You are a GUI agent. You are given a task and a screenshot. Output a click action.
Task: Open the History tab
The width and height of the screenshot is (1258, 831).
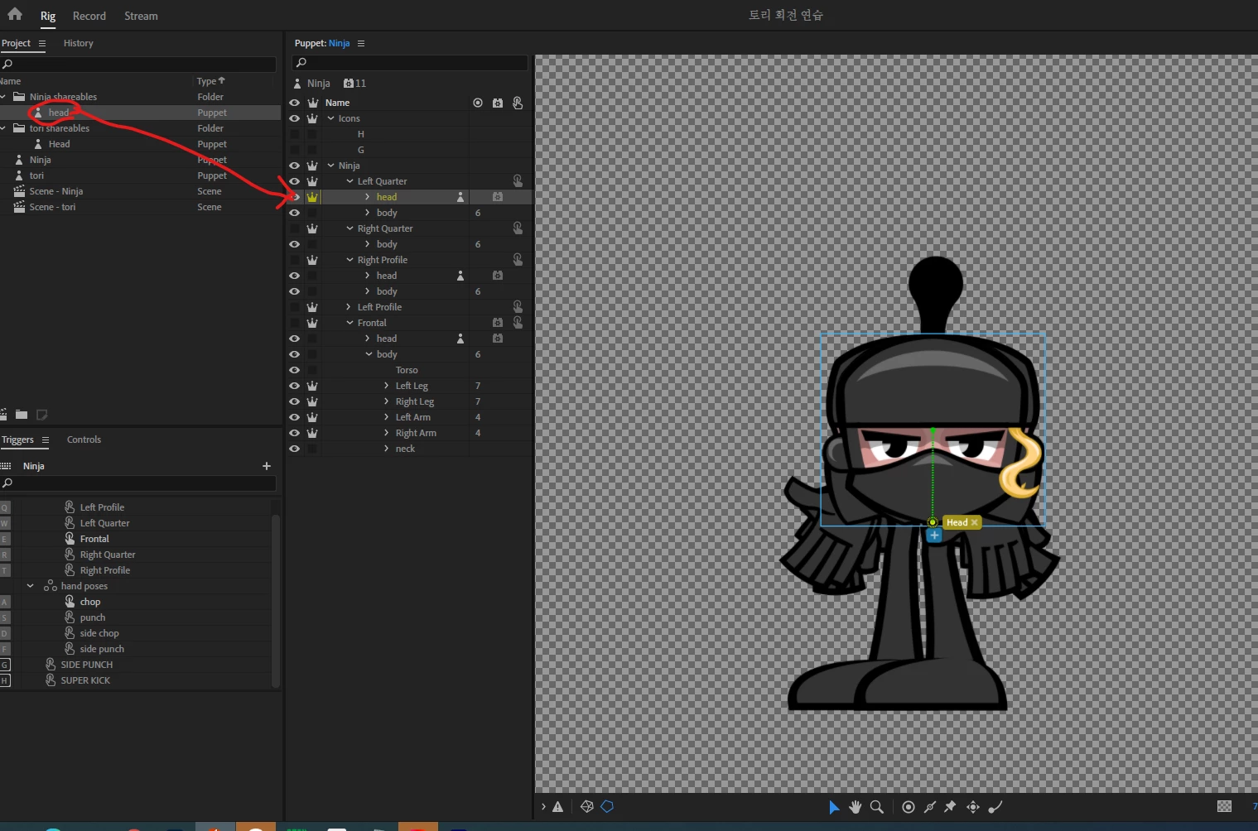click(79, 43)
